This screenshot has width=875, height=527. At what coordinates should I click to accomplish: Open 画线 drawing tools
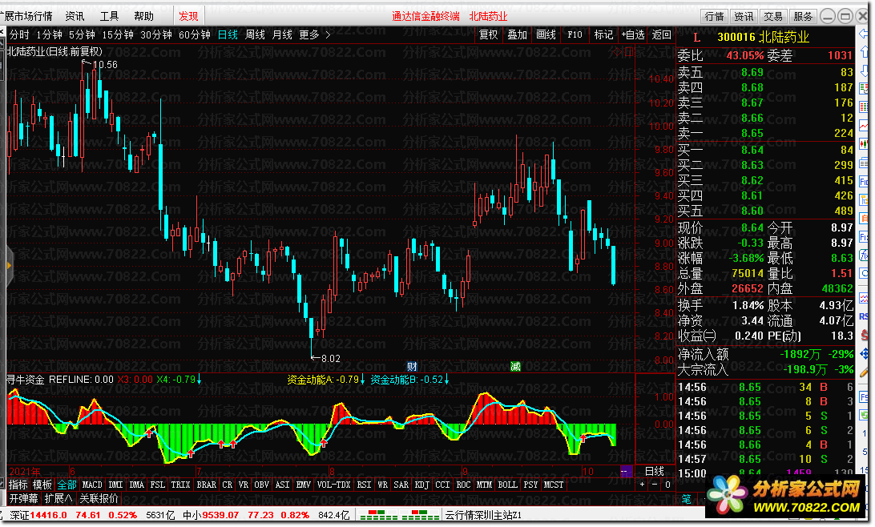[546, 34]
